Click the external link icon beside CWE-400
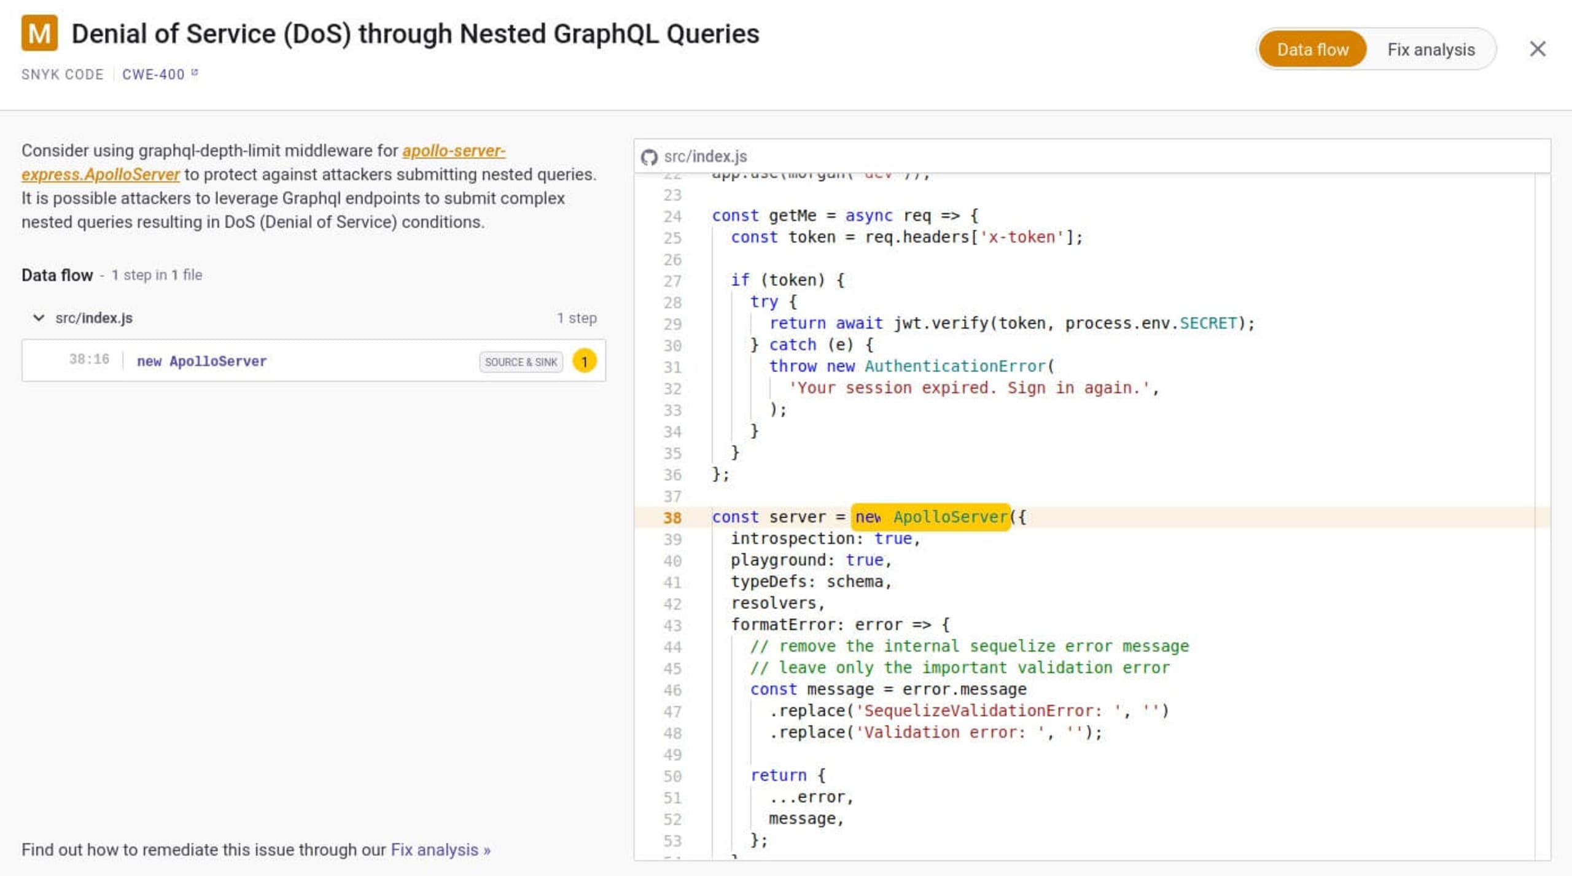Screen dimensions: 1572x876 click(195, 72)
